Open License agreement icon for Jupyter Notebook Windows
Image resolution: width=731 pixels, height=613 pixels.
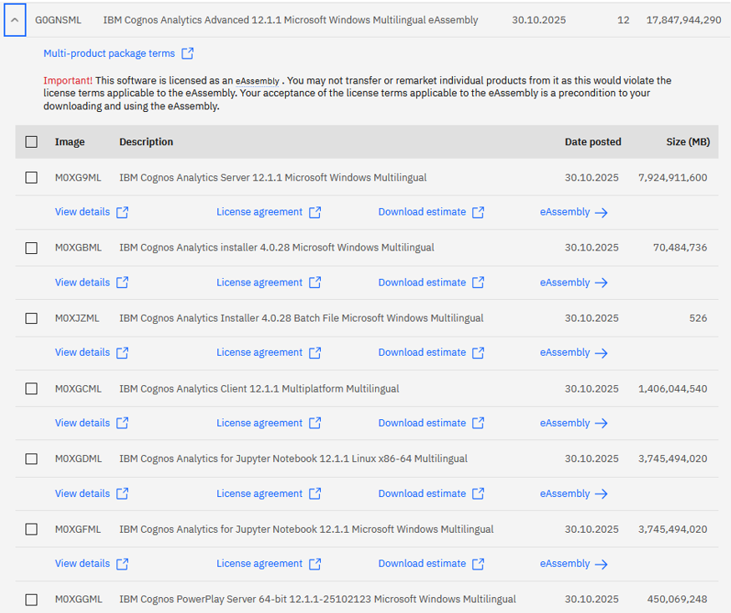click(315, 565)
